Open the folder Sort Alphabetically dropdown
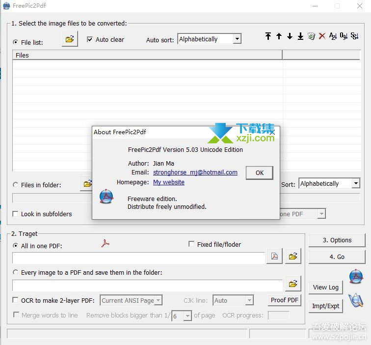 point(356,183)
